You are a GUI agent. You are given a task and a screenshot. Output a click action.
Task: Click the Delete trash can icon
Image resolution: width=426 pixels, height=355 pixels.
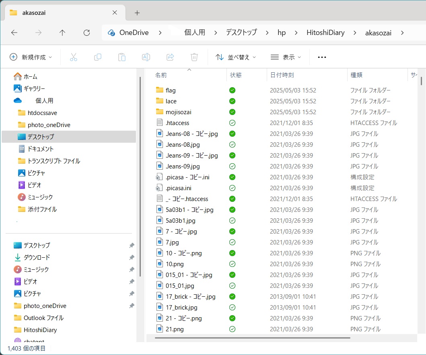[x=194, y=57]
